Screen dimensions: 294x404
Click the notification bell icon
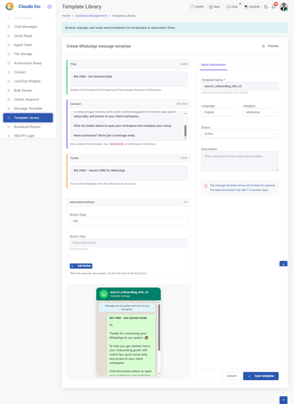274,7
